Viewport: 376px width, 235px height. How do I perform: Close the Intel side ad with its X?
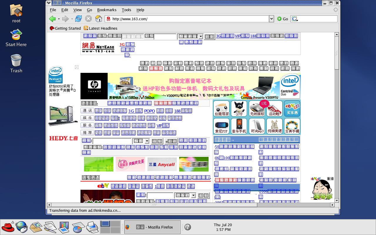[77, 67]
